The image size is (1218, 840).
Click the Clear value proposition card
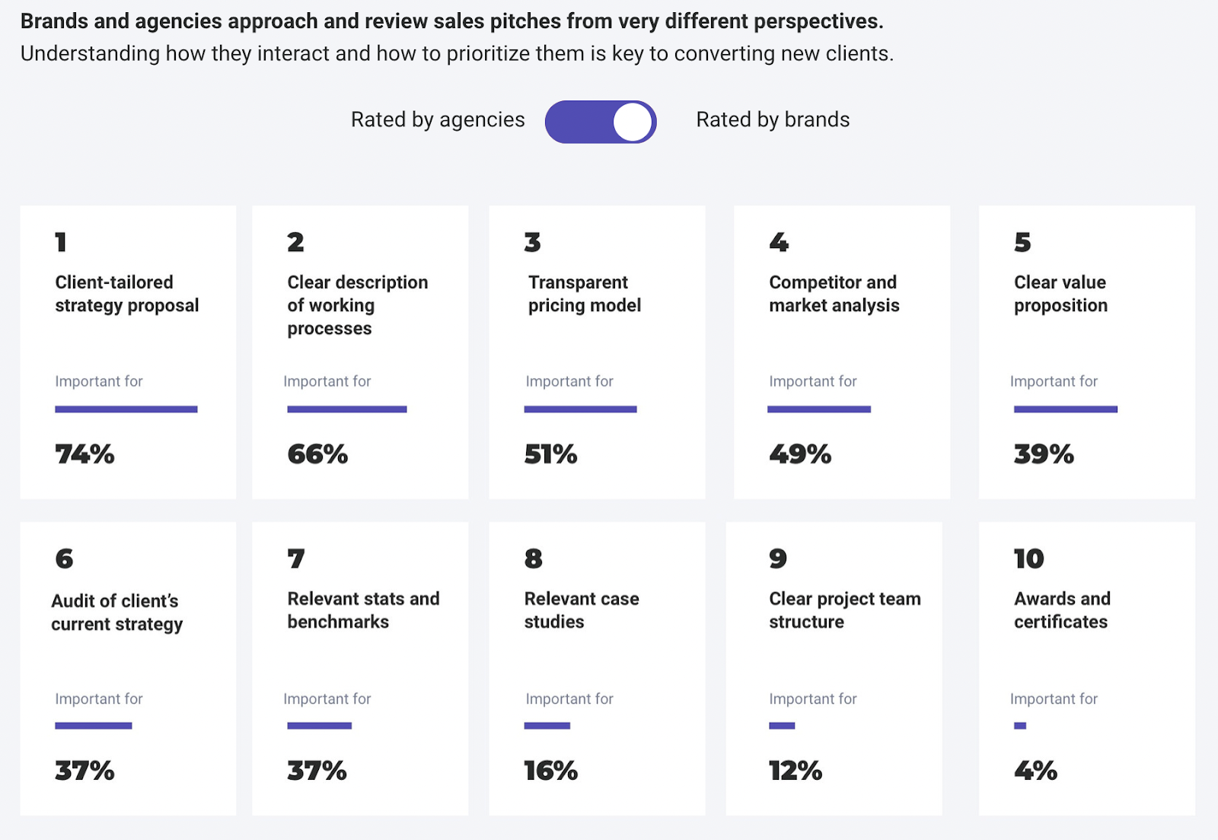pos(1086,352)
